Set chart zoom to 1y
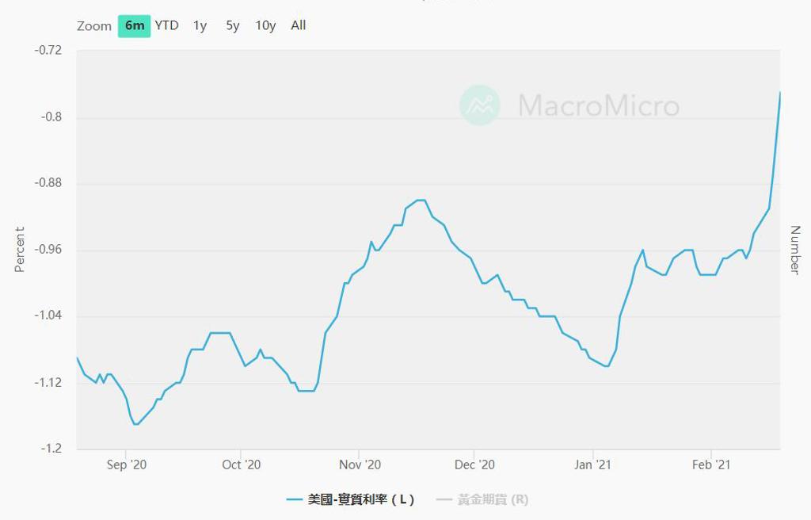 [x=200, y=25]
